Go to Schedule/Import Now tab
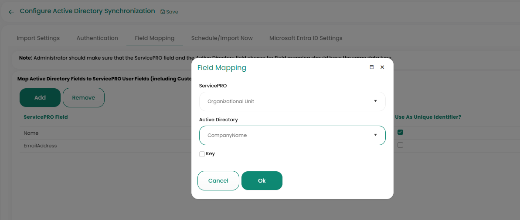The width and height of the screenshot is (520, 220). click(222, 38)
